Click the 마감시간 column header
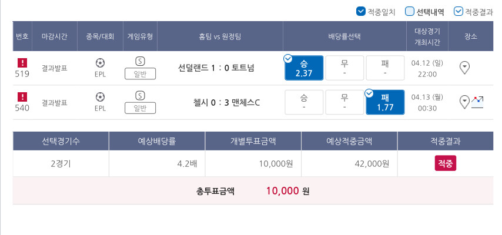The image size is (502, 235). coord(55,36)
